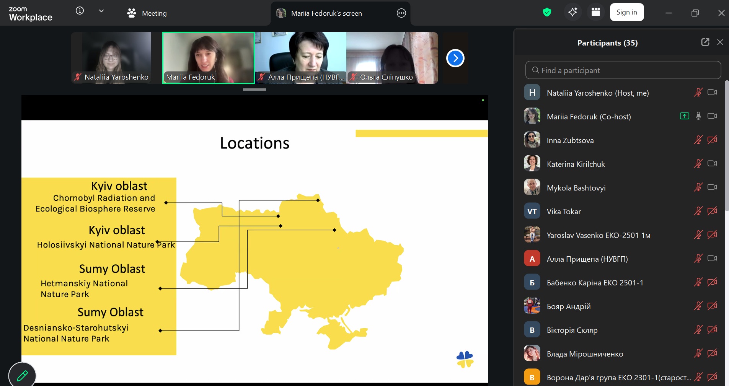
Task: Open the AI Companion sparkle icon
Action: tap(572, 12)
